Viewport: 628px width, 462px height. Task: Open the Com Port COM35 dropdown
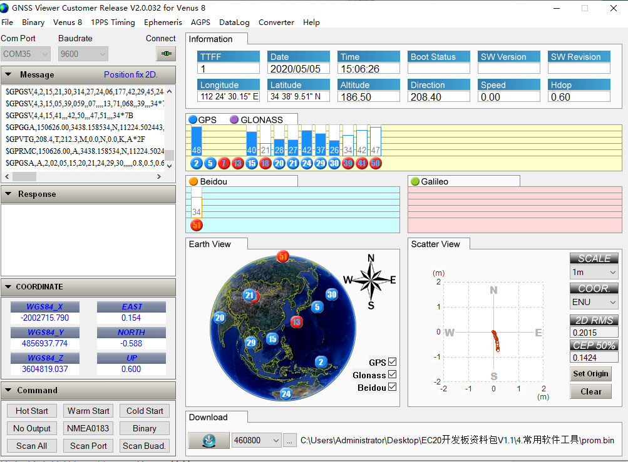[26, 54]
